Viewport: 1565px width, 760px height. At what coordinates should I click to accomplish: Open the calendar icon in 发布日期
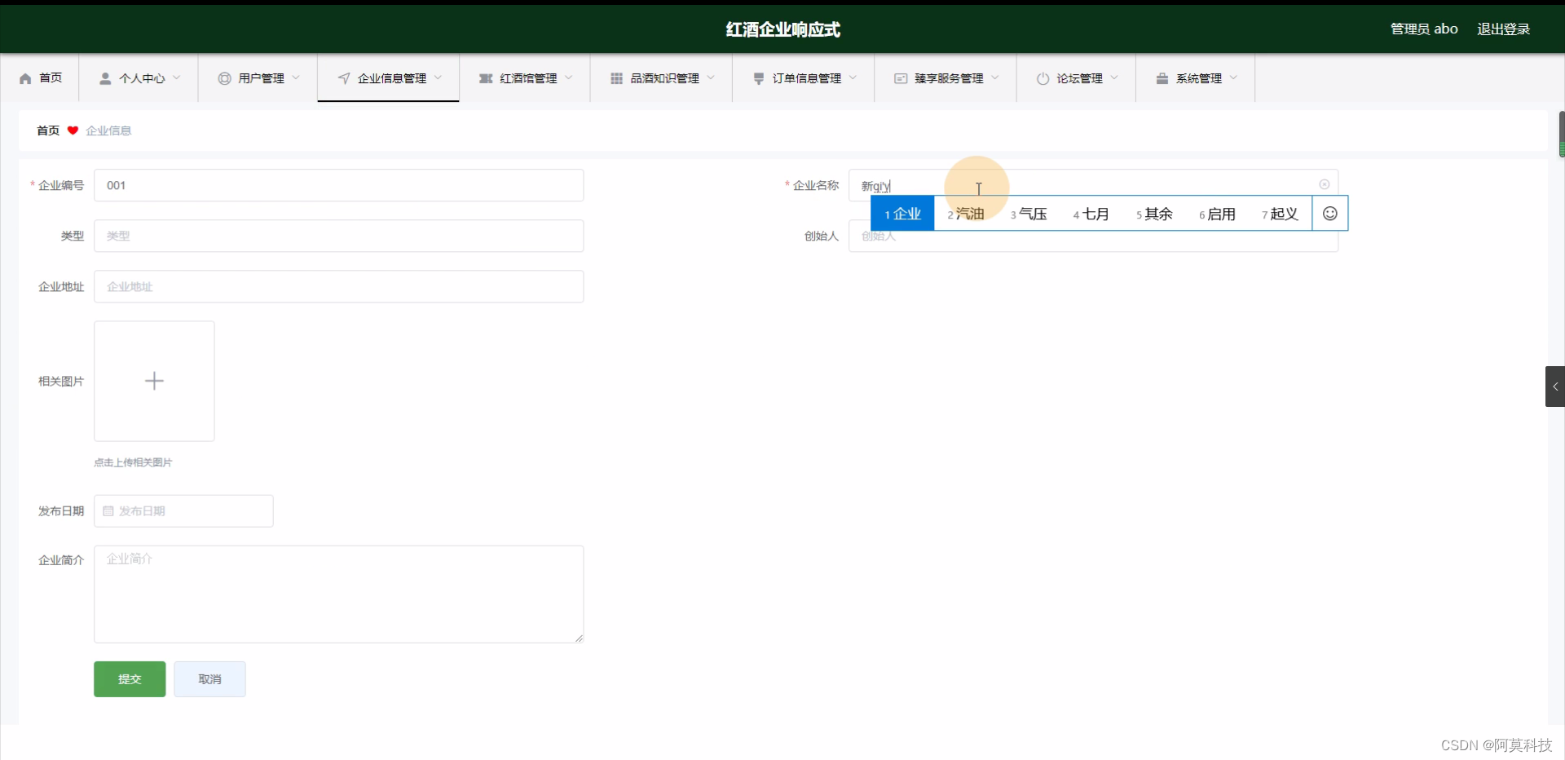108,510
